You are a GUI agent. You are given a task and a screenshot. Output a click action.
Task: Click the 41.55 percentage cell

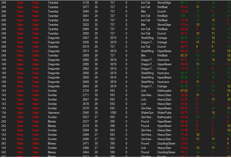pos(184,82)
